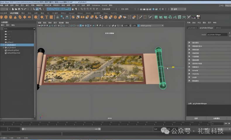The height and width of the screenshot is (140, 231).
Task: Open the login account dropdown
Action: coord(178,9)
